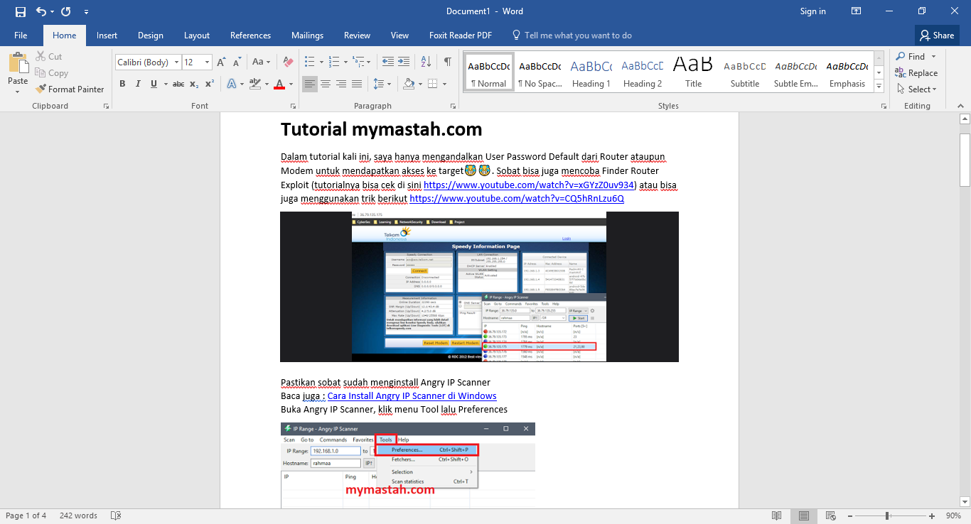This screenshot has width=971, height=524.
Task: Apply strikethrough to text
Action: 178,84
